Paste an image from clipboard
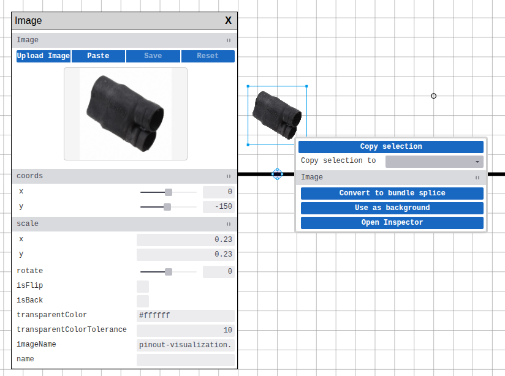 click(98, 56)
